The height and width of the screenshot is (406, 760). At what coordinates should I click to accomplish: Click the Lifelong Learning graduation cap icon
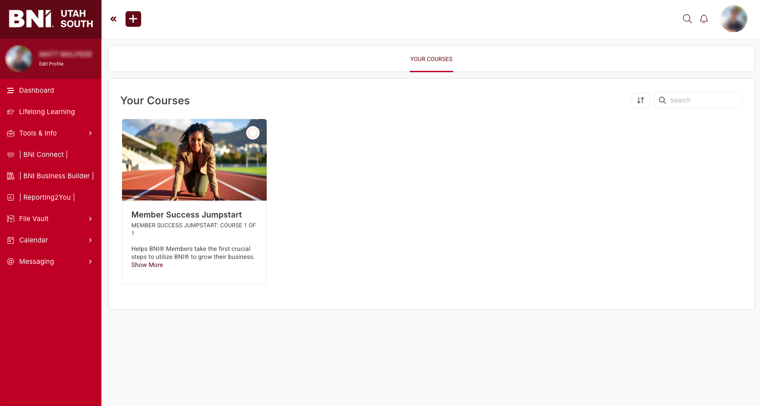(x=11, y=112)
